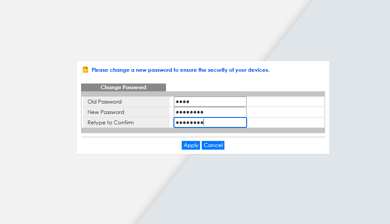Click the Retype to Confirm label

click(110, 122)
